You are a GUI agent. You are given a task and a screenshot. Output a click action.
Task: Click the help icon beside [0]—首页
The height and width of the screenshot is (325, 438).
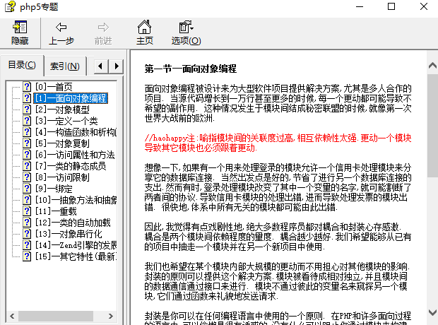pyautogui.click(x=27, y=87)
